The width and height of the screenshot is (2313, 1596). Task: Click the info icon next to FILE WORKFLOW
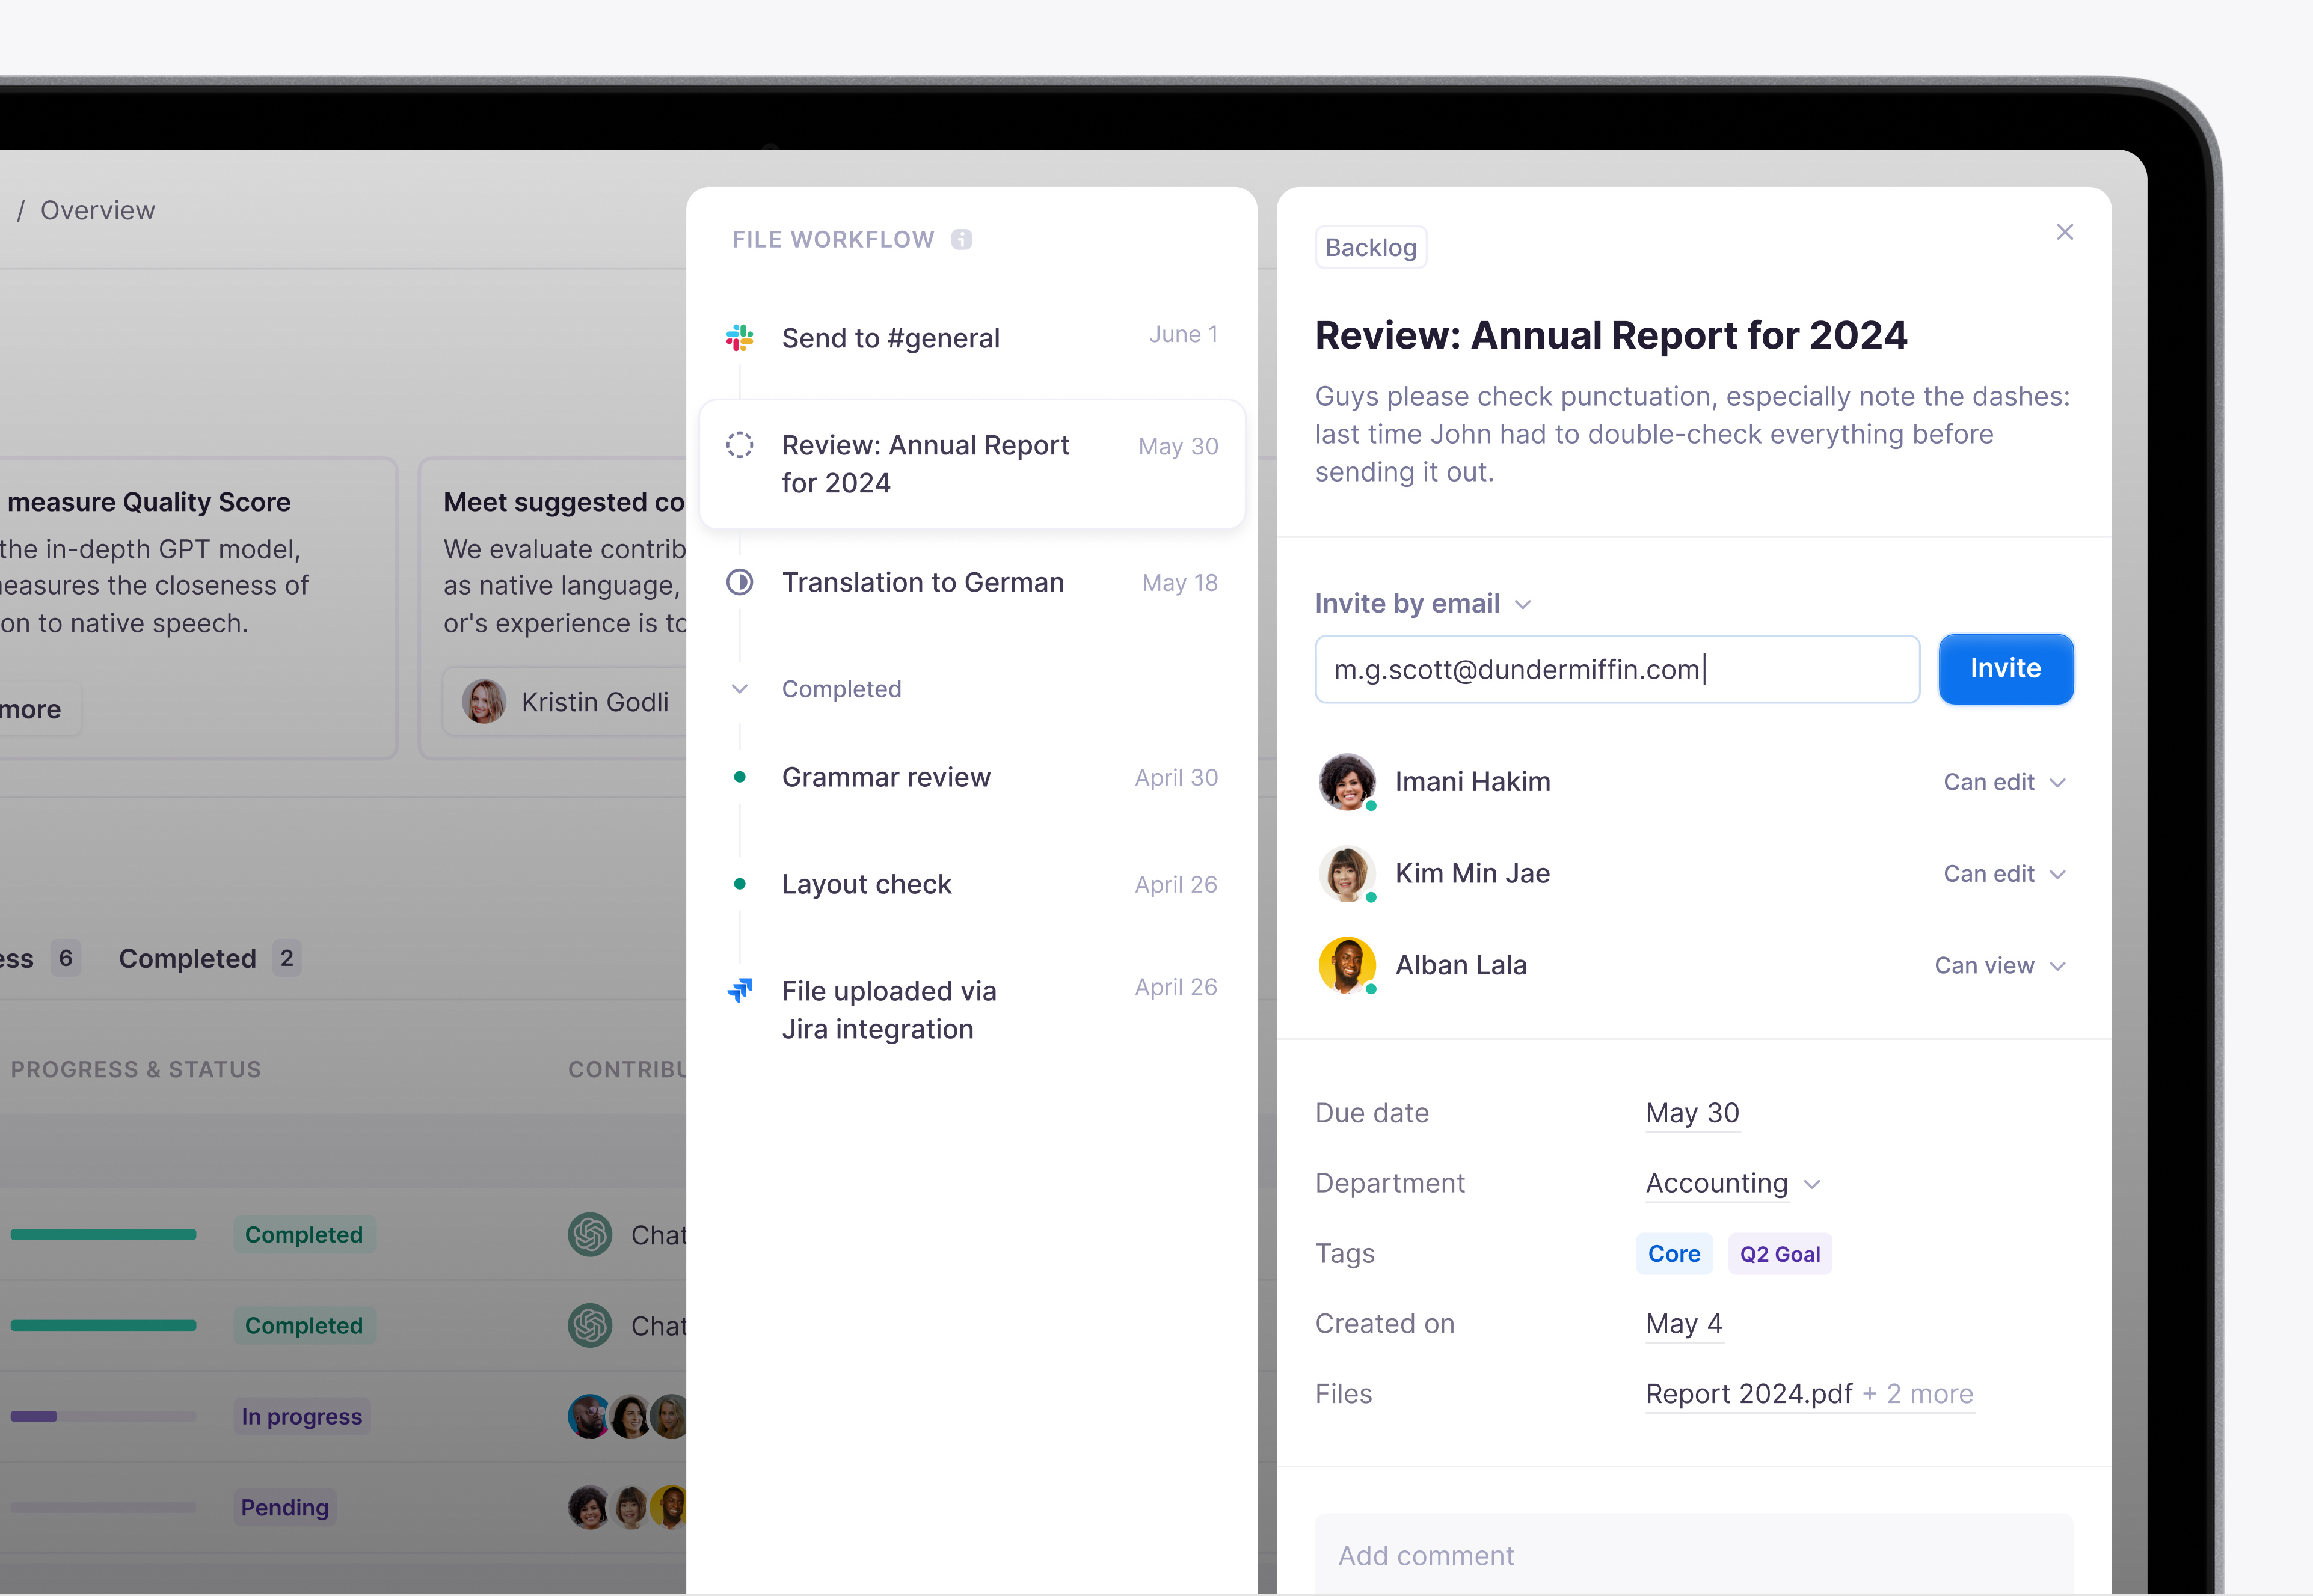click(x=962, y=240)
